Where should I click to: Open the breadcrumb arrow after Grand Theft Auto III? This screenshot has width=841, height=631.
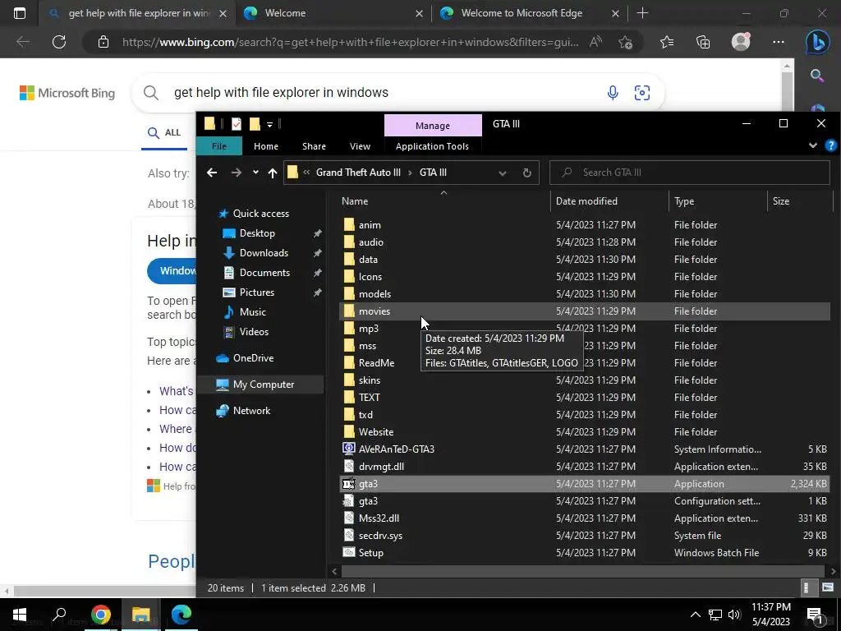click(410, 173)
